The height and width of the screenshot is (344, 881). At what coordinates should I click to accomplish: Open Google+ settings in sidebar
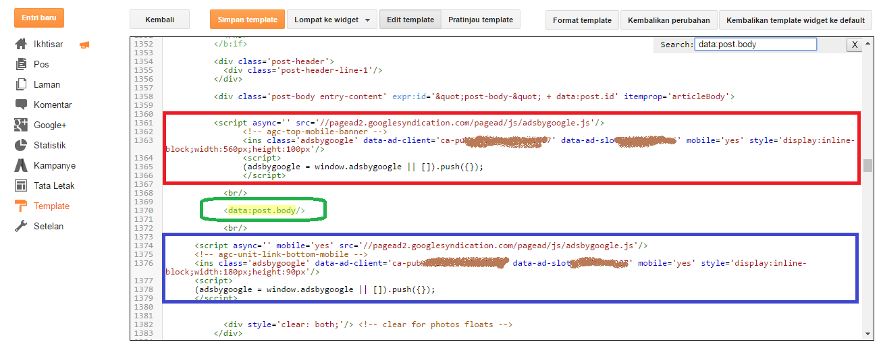(x=50, y=125)
